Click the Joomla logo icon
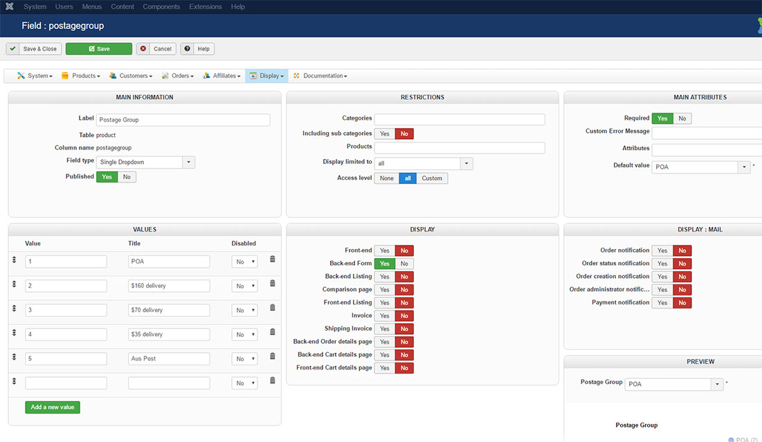This screenshot has width=762, height=442. (9, 6)
